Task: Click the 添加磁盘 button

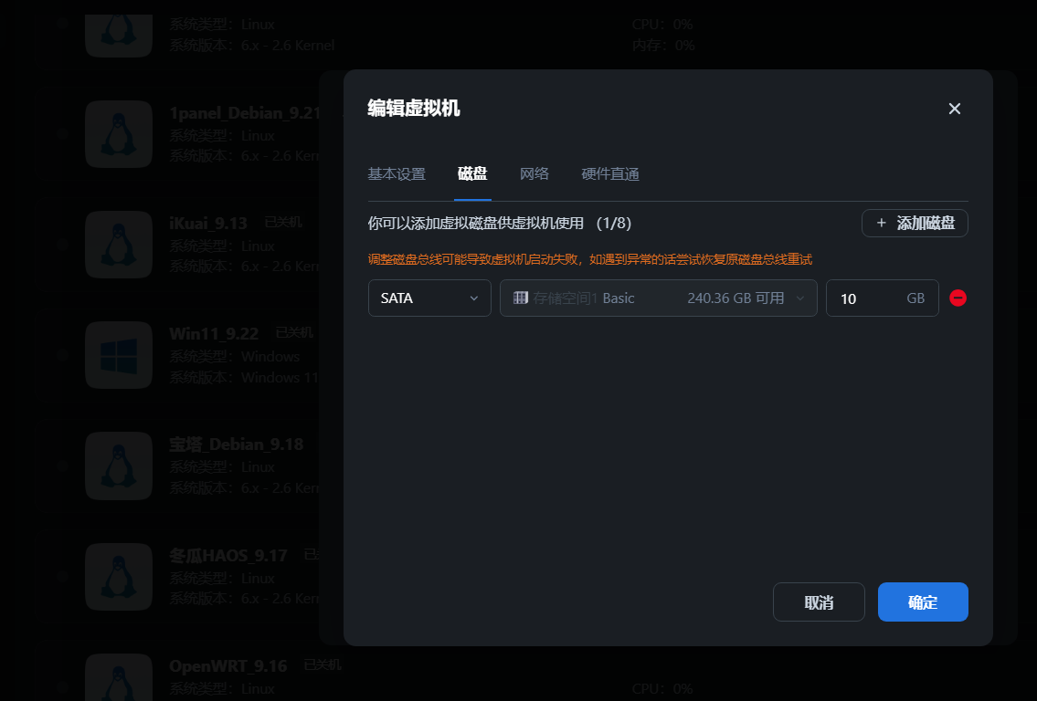Action: tap(915, 224)
